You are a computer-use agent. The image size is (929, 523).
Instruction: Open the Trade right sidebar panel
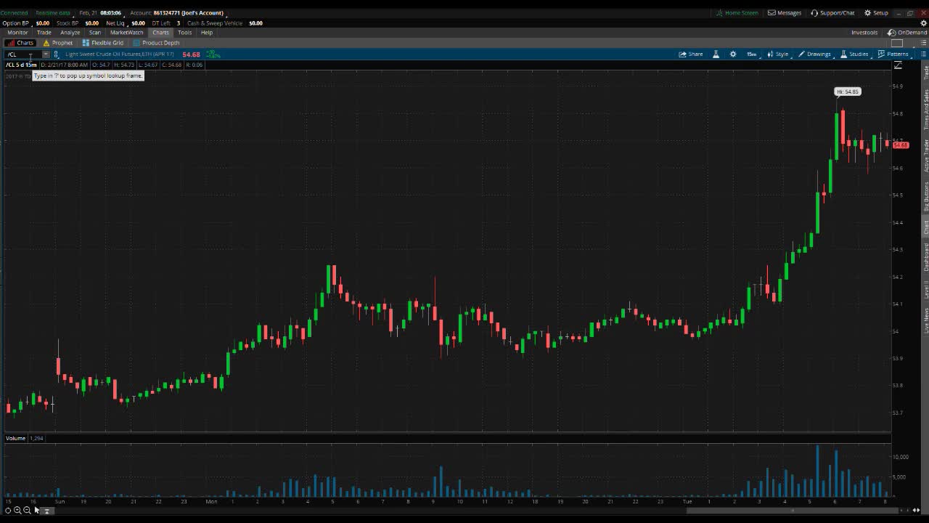coord(925,72)
